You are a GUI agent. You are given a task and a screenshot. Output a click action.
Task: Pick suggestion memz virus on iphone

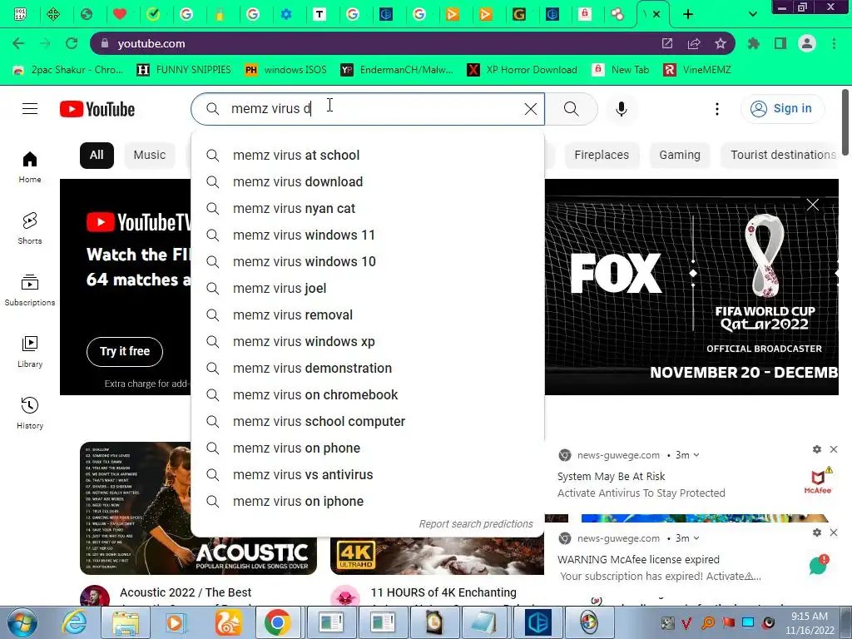click(368, 502)
